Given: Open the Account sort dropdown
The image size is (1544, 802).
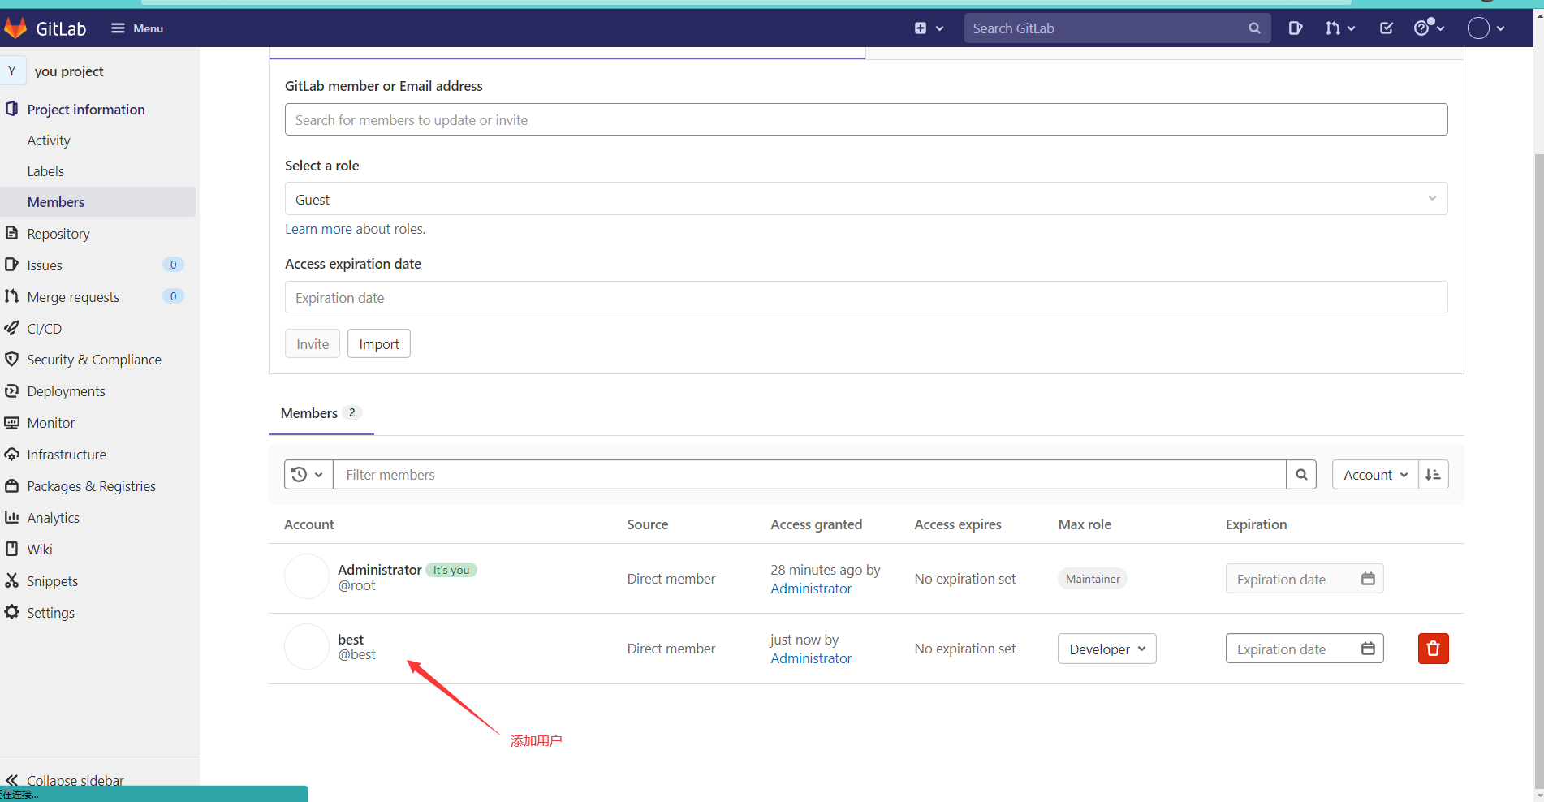Looking at the screenshot, I should 1374,474.
